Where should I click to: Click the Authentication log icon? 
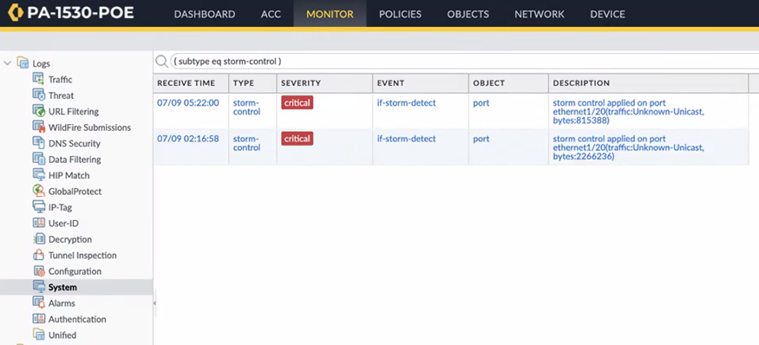(39, 319)
